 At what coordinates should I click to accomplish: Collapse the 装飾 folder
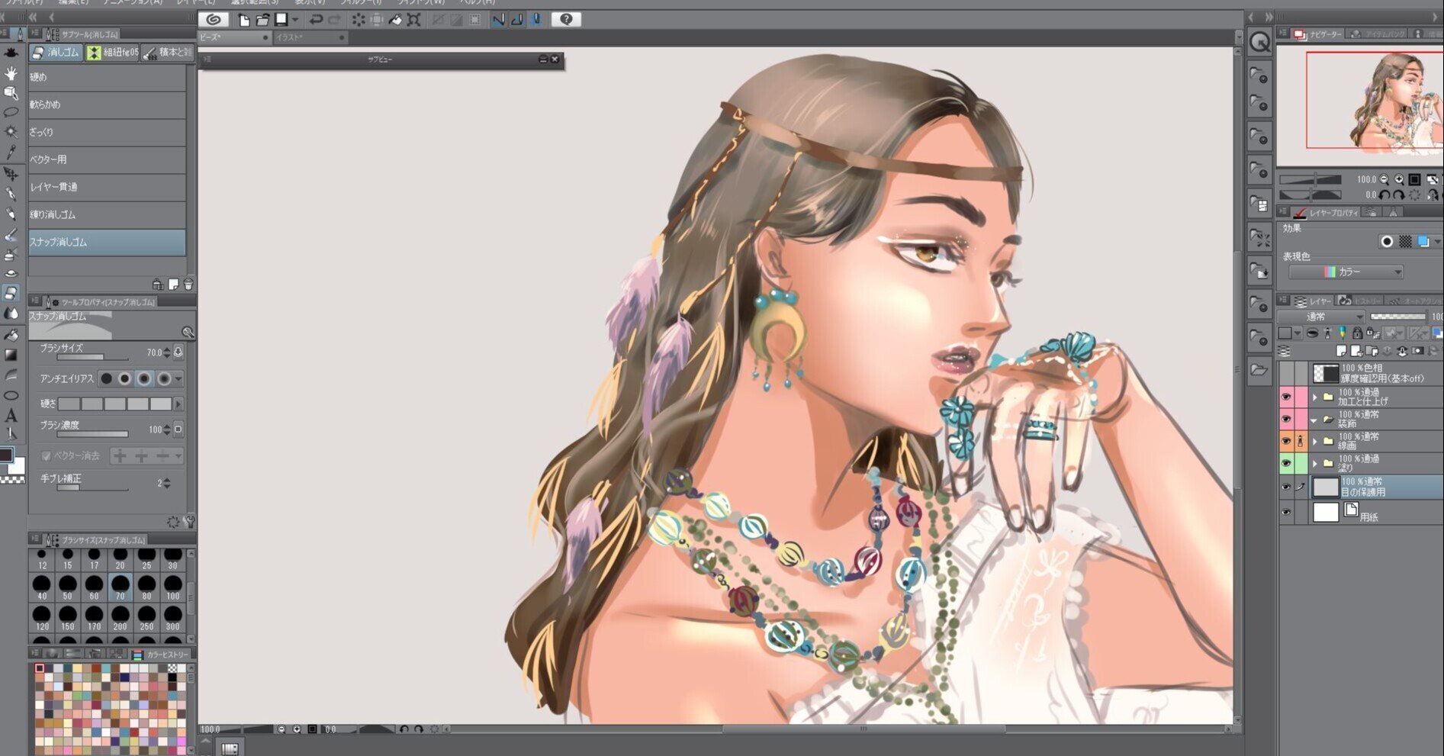(x=1314, y=420)
